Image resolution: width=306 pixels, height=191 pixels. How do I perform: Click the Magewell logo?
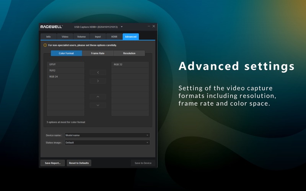pyautogui.click(x=52, y=27)
